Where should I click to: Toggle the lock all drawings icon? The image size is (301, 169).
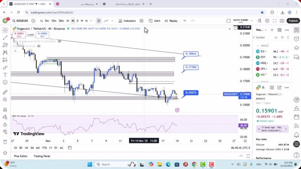pos(5,124)
